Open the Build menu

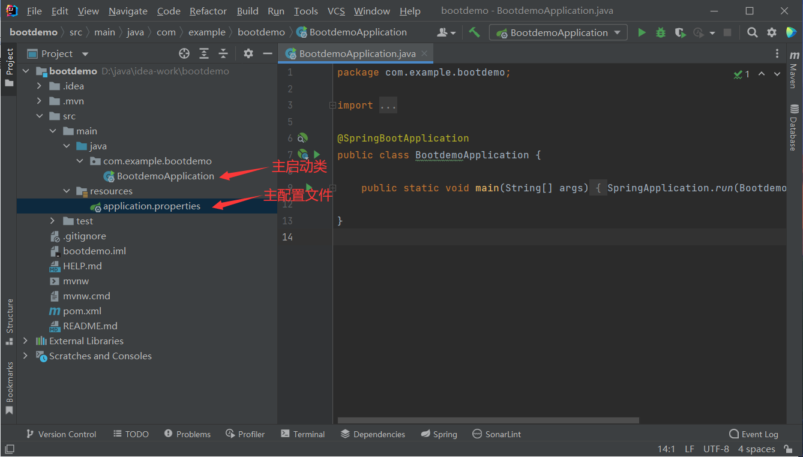pyautogui.click(x=247, y=11)
